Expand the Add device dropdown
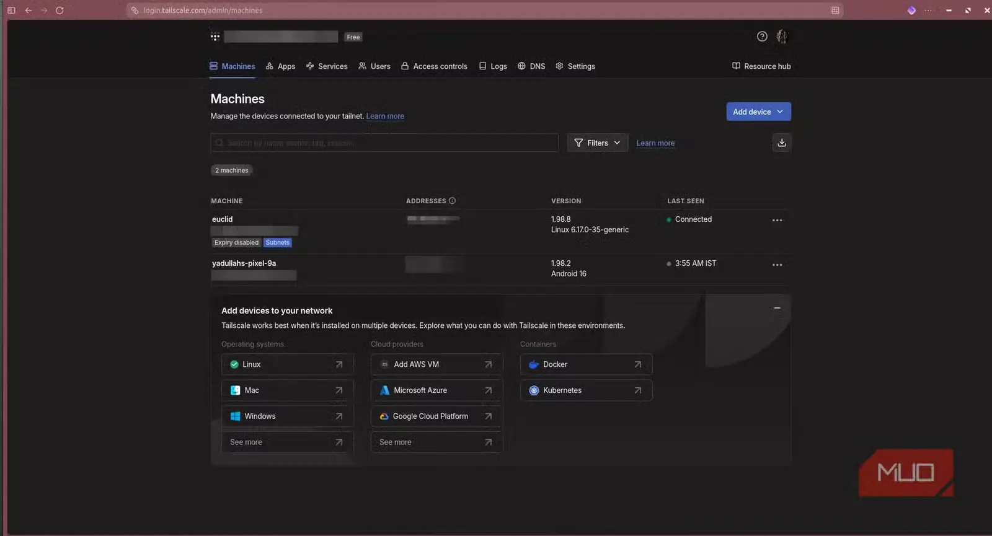 point(758,112)
